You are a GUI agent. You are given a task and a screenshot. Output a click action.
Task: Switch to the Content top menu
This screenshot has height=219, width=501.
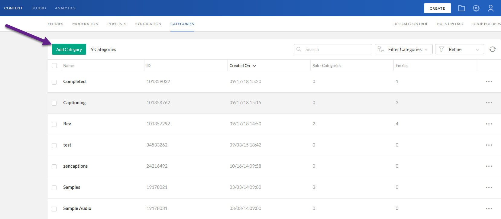coord(13,8)
